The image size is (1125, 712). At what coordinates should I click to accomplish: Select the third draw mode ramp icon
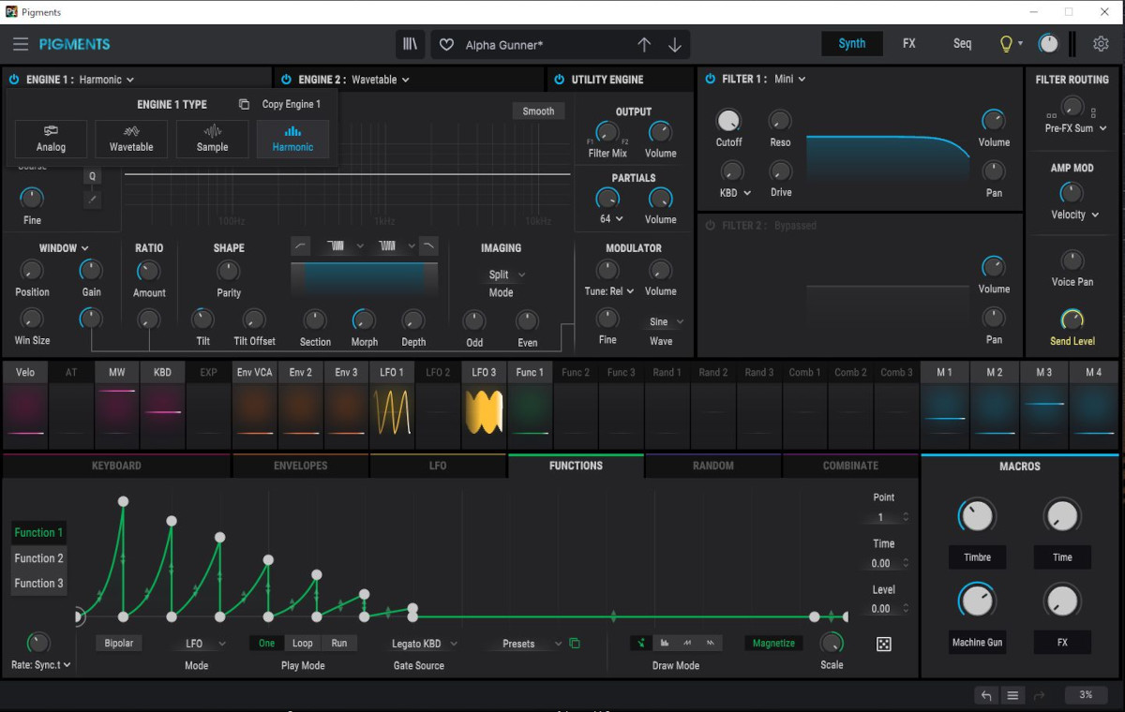688,643
